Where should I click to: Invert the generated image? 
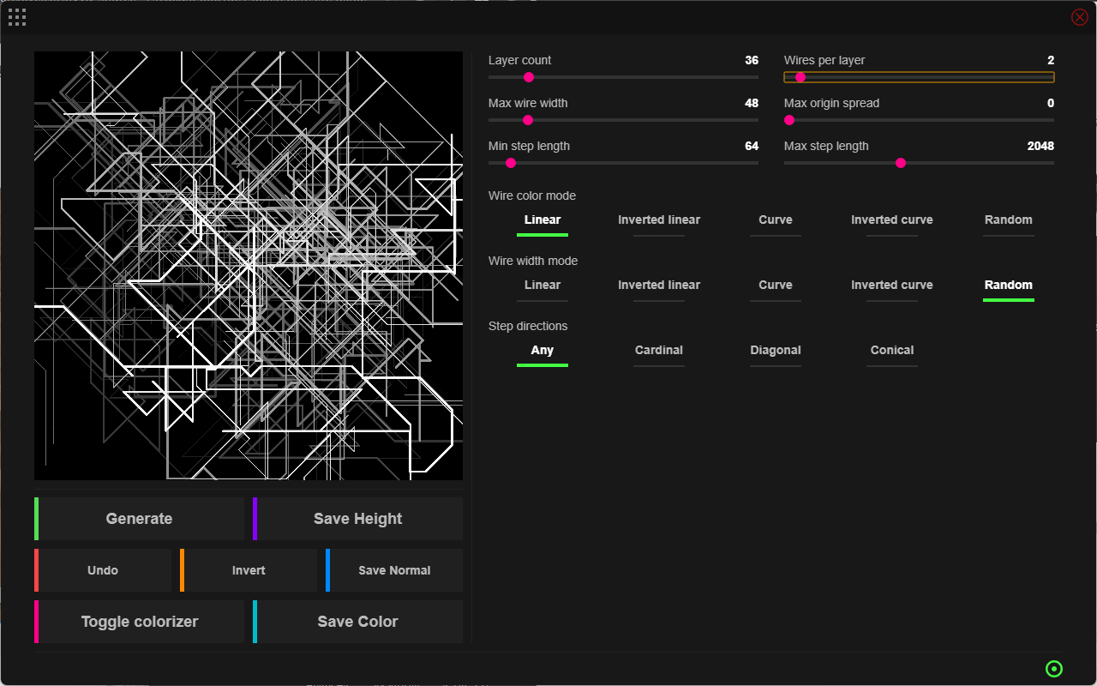point(249,570)
